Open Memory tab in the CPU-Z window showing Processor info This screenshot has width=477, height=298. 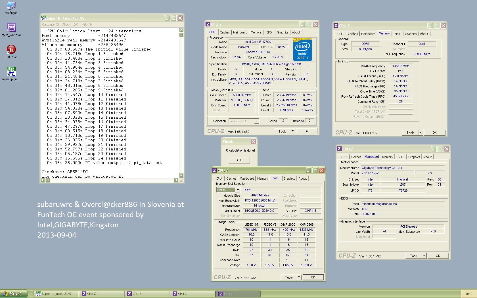coord(256,32)
